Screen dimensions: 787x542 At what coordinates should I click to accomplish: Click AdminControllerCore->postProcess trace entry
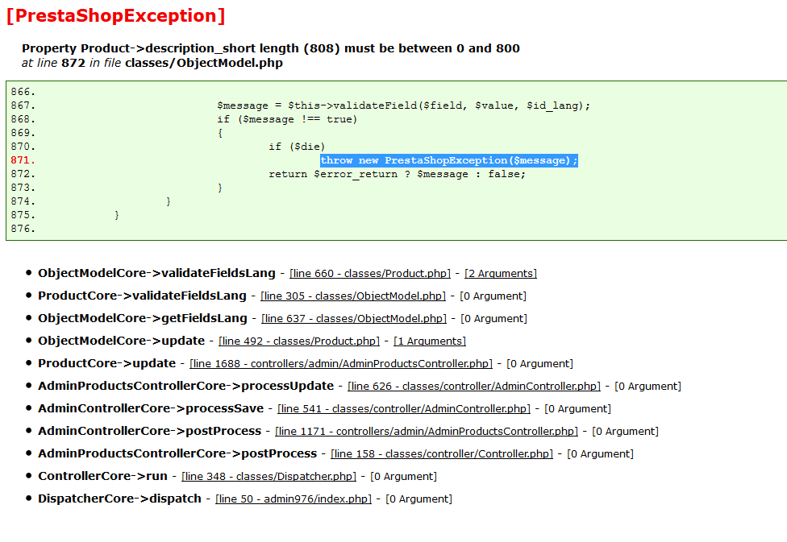click(149, 431)
